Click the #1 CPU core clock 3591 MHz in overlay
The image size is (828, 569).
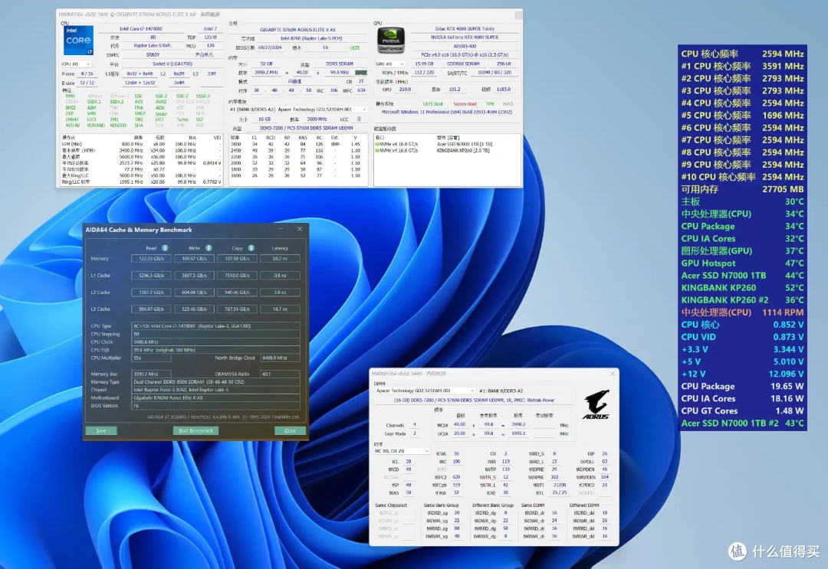(742, 67)
